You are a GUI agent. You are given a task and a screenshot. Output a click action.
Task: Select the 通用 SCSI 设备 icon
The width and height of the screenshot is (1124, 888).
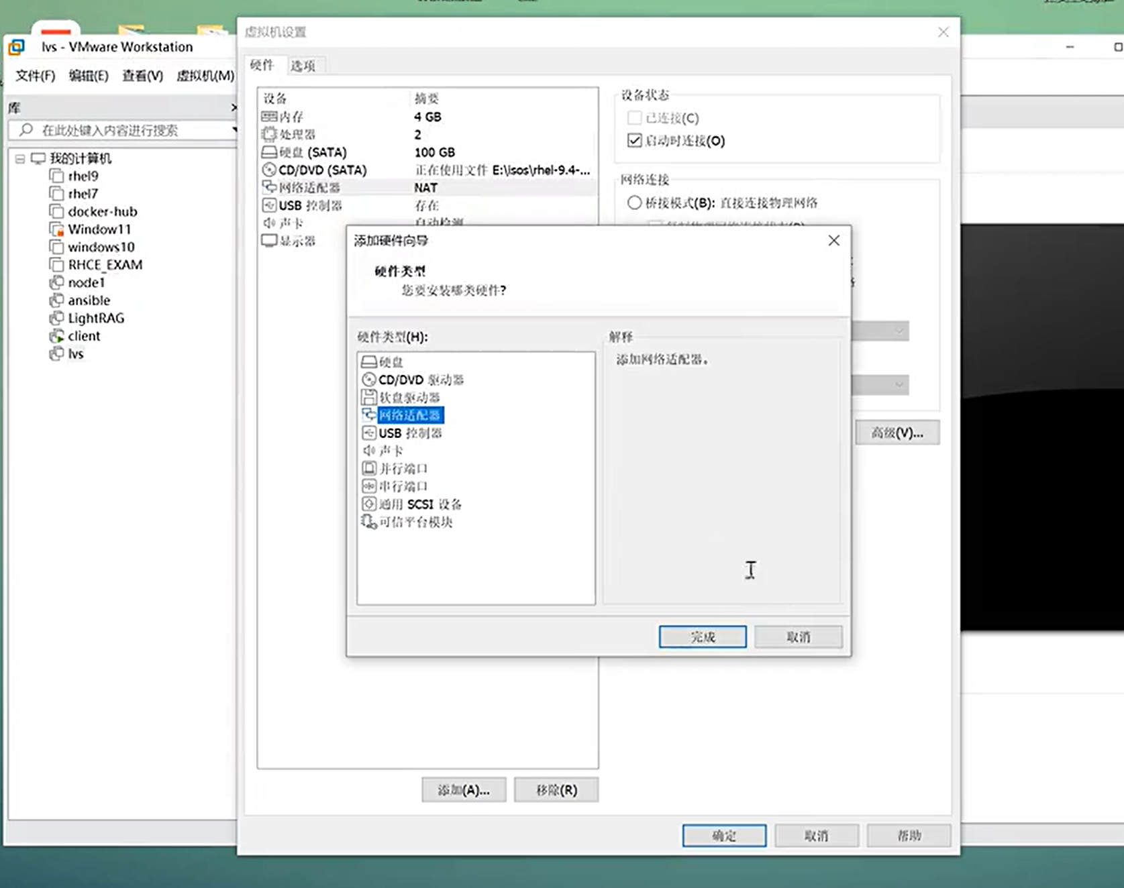tap(368, 504)
